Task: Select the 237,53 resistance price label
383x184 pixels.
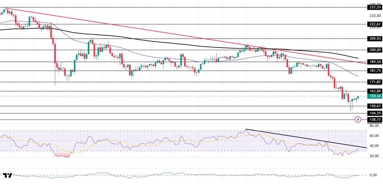Action: 374,7
